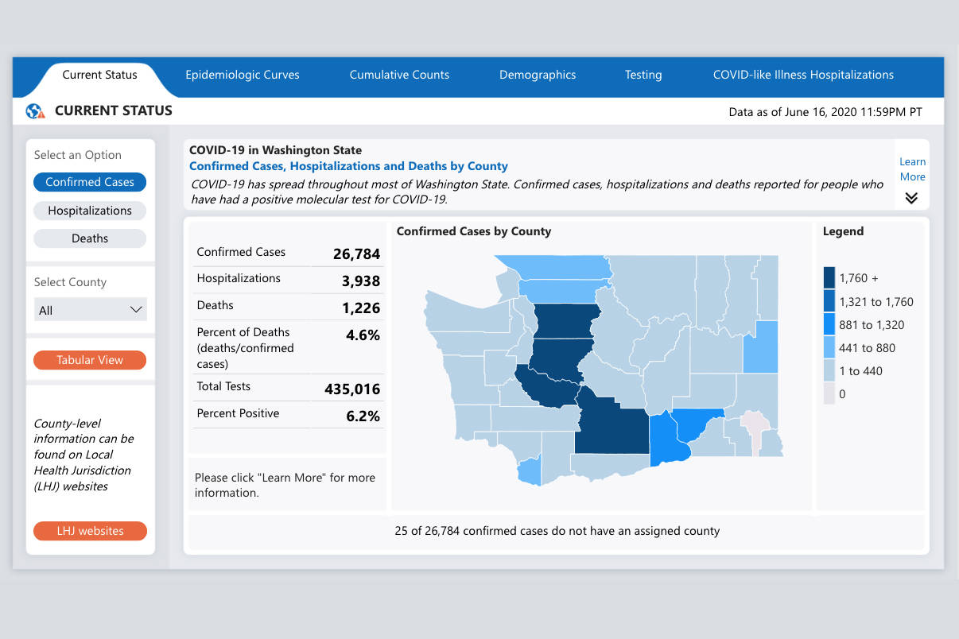Open the Testing tab
This screenshot has height=639, width=959.
643,75
